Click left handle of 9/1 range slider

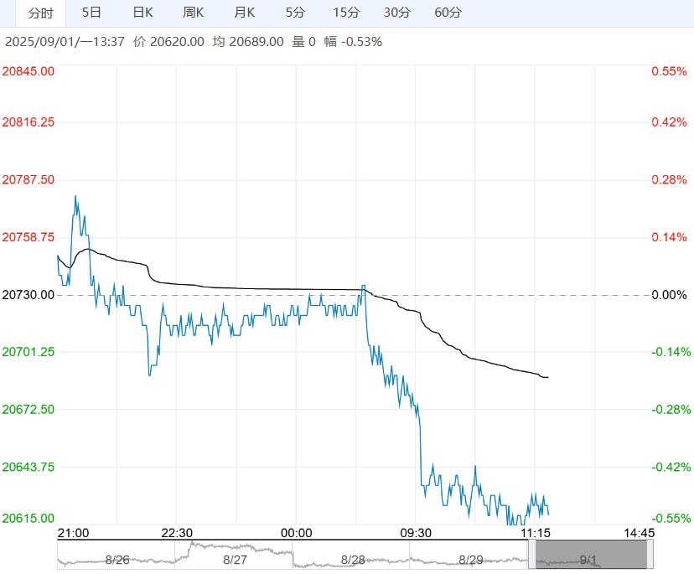(x=533, y=555)
